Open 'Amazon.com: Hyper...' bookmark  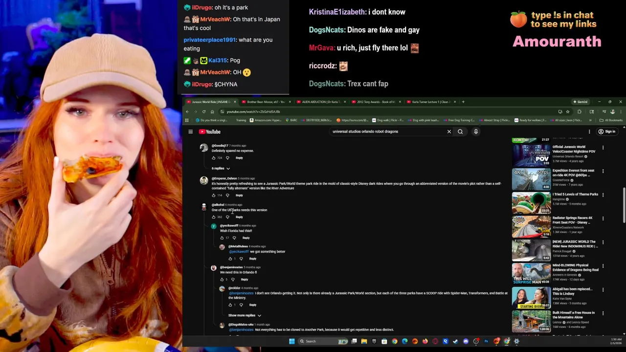(266, 120)
